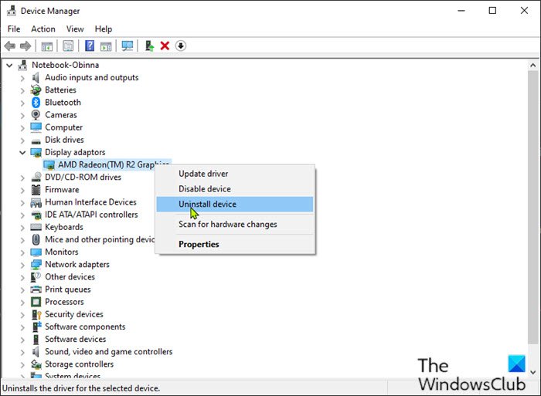The height and width of the screenshot is (396, 541).
Task: Click the scrollbar up arrow
Action: (533, 65)
